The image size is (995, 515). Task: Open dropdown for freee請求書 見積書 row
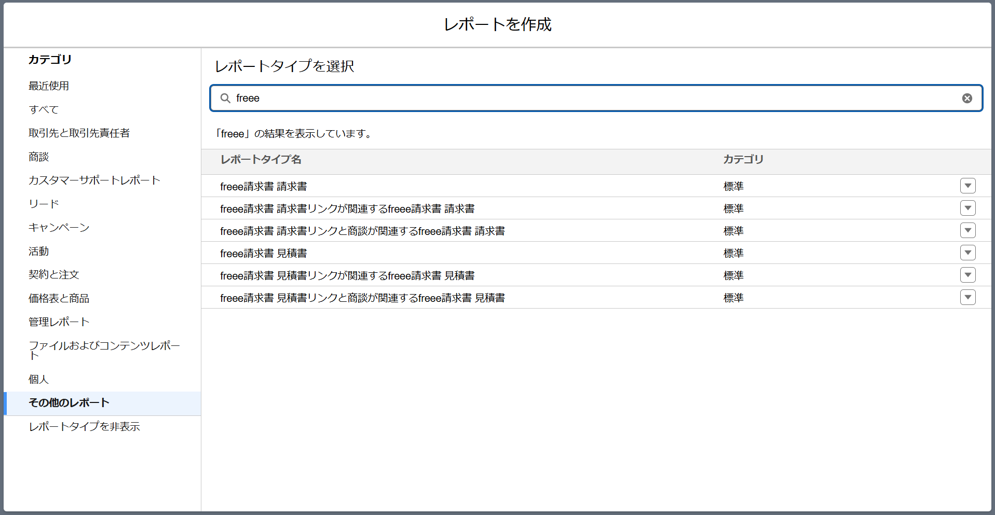[x=967, y=253]
